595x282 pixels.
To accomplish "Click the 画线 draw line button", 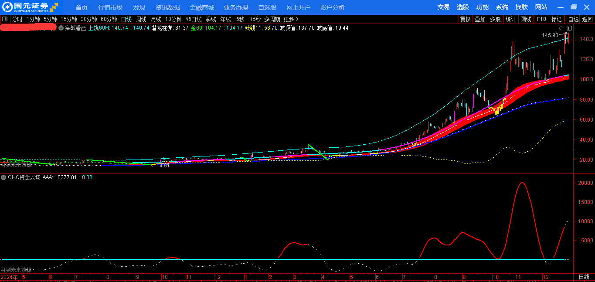I will coord(526,19).
